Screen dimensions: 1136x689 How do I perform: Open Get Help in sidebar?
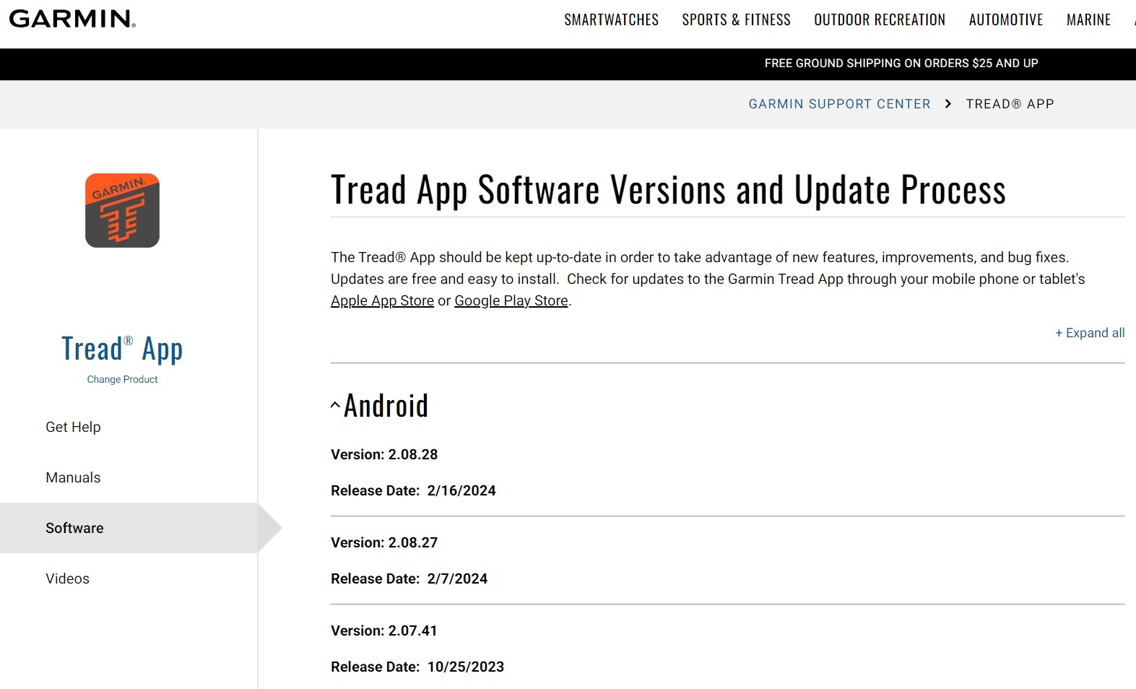pyautogui.click(x=73, y=427)
